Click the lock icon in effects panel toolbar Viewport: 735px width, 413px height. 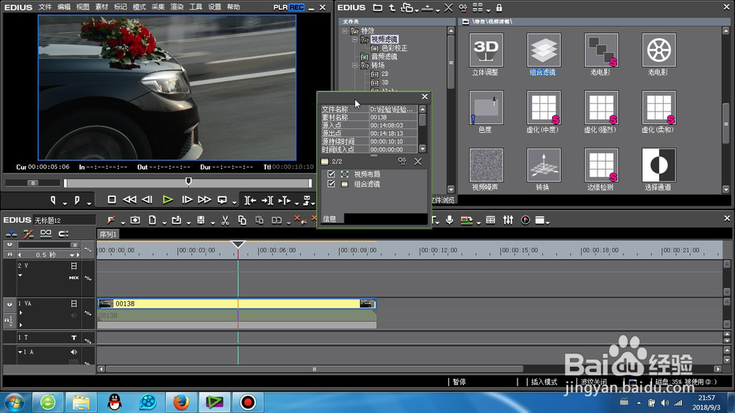pos(499,7)
